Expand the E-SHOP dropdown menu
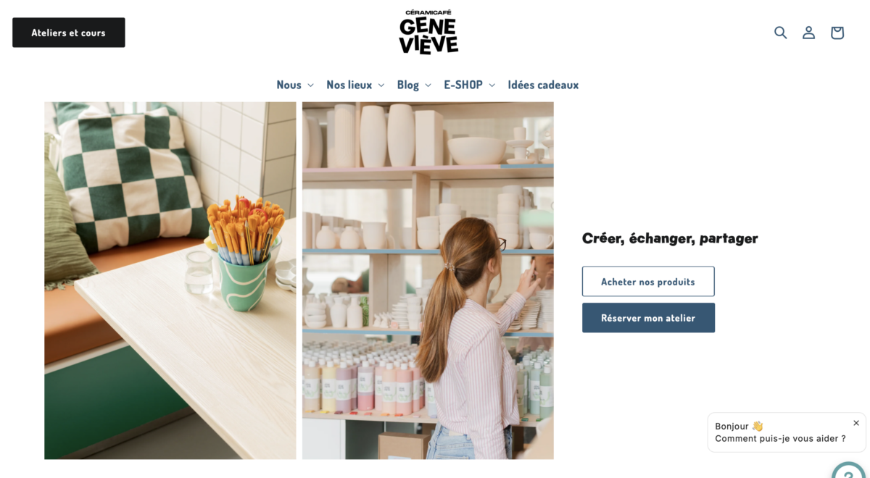The height and width of the screenshot is (478, 870). click(470, 85)
